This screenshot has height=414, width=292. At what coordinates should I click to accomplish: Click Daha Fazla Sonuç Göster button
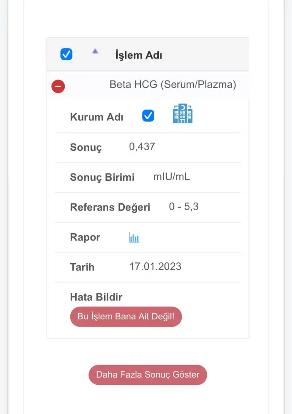[148, 375]
